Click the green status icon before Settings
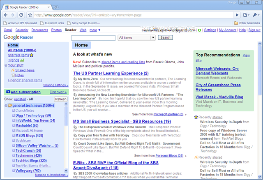The width and height of the screenshot is (263, 180). (199, 30)
